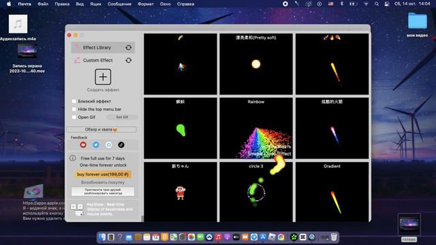
Task: Click the keyboard input flag in menu bar
Action: point(330,4)
